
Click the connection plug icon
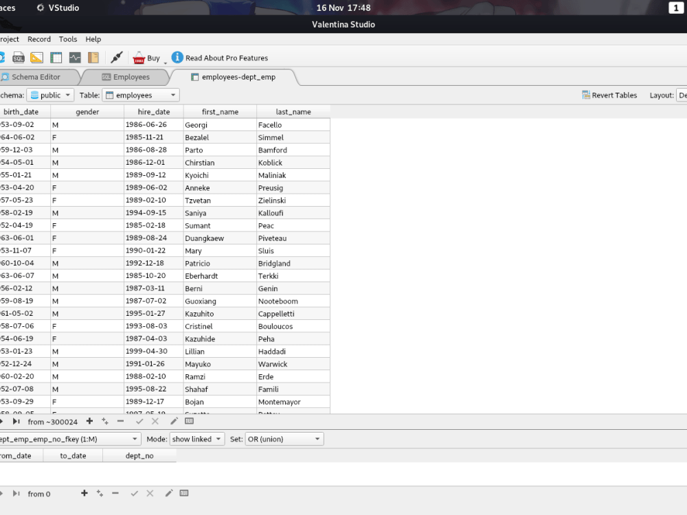coord(117,58)
